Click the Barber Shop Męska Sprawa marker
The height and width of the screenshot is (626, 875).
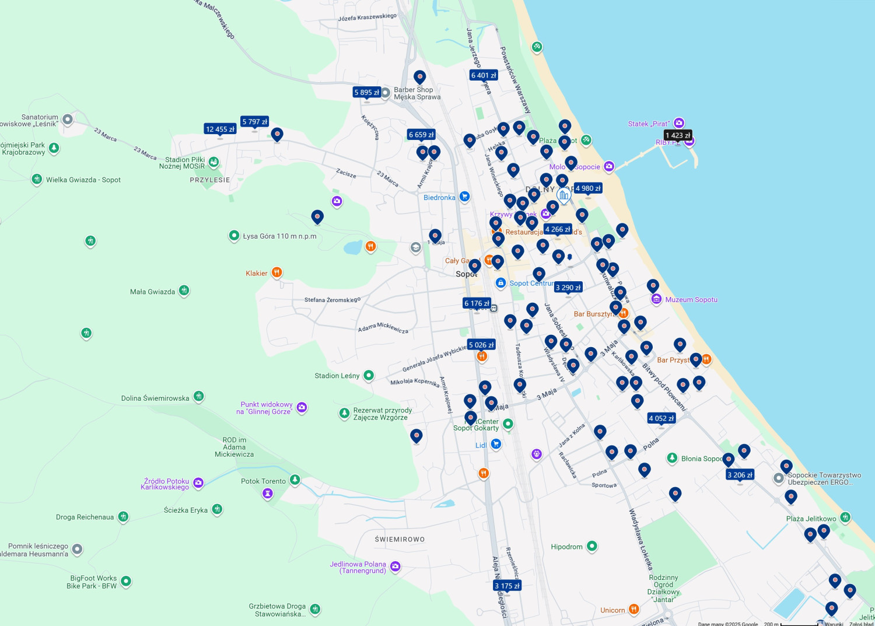385,93
